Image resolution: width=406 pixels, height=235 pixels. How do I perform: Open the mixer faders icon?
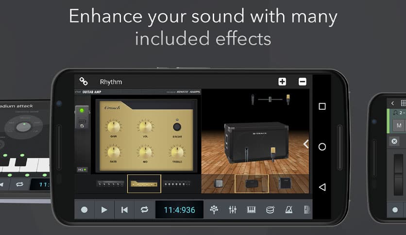tap(233, 210)
